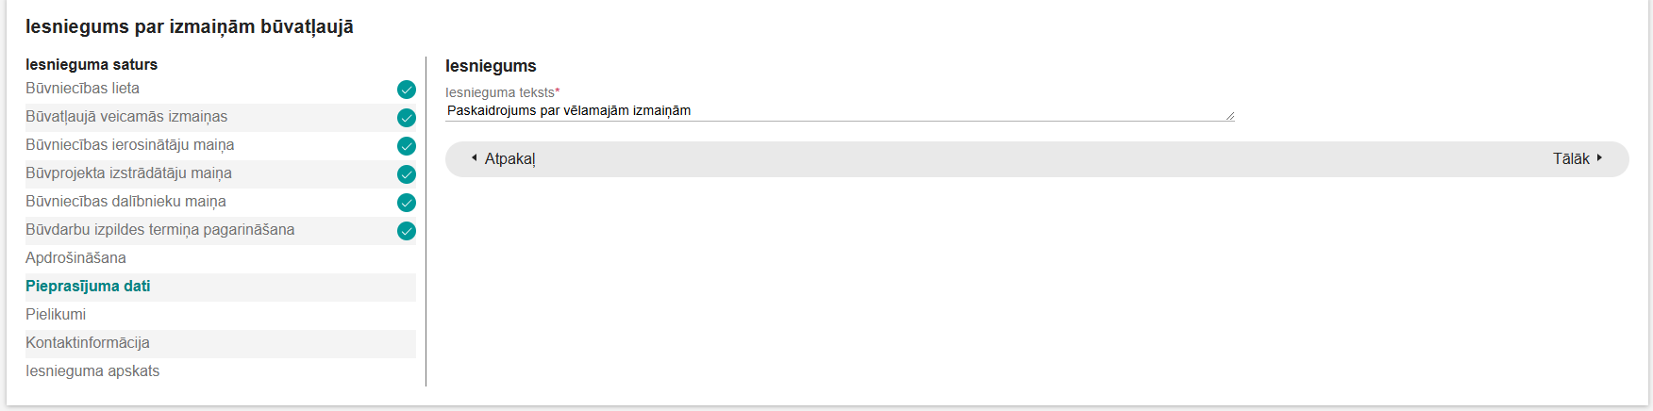
Task: Click checkmark icon beside Būvniecības lieta
Action: [x=407, y=90]
